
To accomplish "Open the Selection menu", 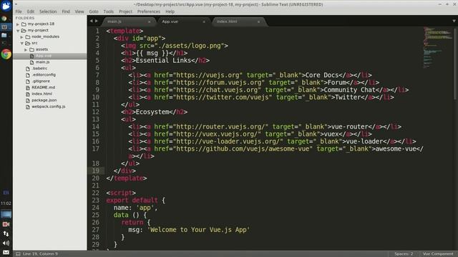I will click(48, 11).
